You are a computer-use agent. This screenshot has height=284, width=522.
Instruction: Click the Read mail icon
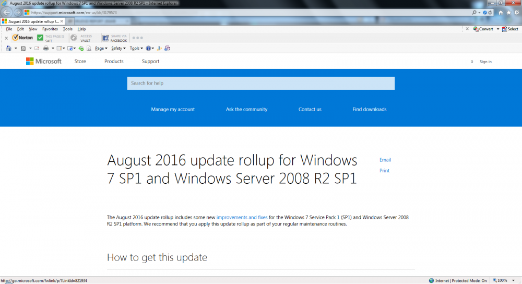(x=37, y=48)
